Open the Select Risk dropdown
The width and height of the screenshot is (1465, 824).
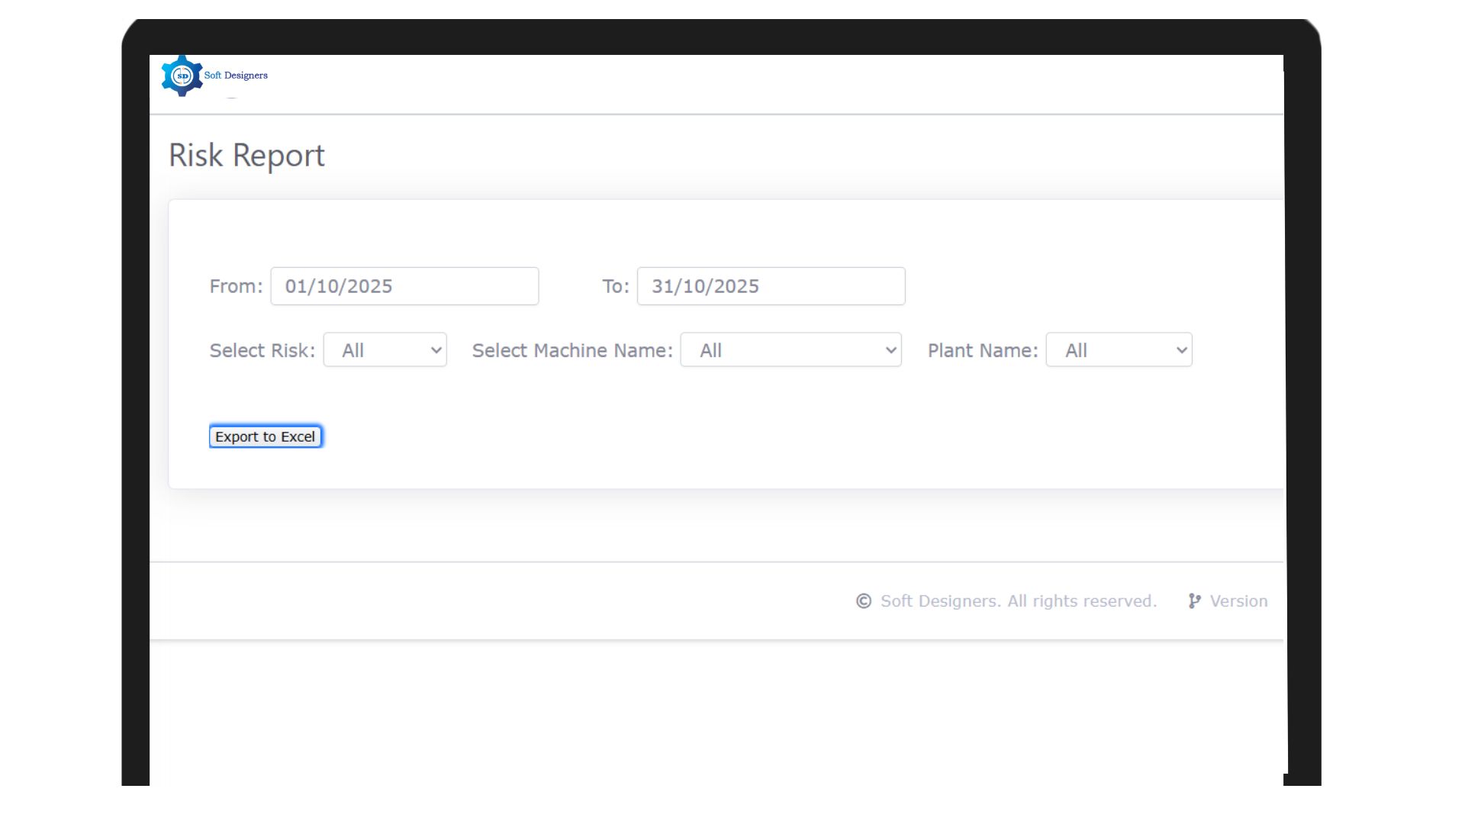point(385,350)
